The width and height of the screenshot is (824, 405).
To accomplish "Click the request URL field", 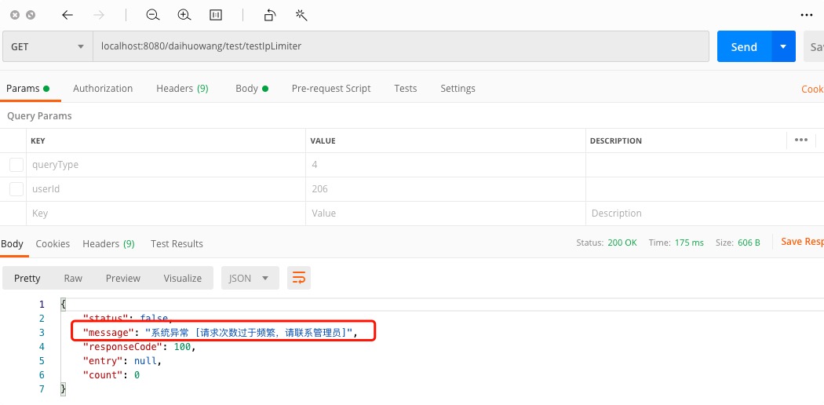I will click(401, 46).
